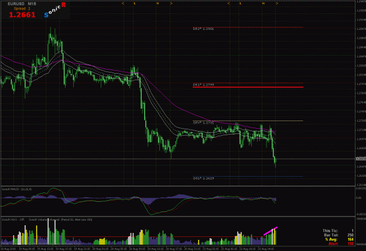Click the red Alert 150 readout
The height and width of the screenshot is (251, 366).
tap(341, 244)
